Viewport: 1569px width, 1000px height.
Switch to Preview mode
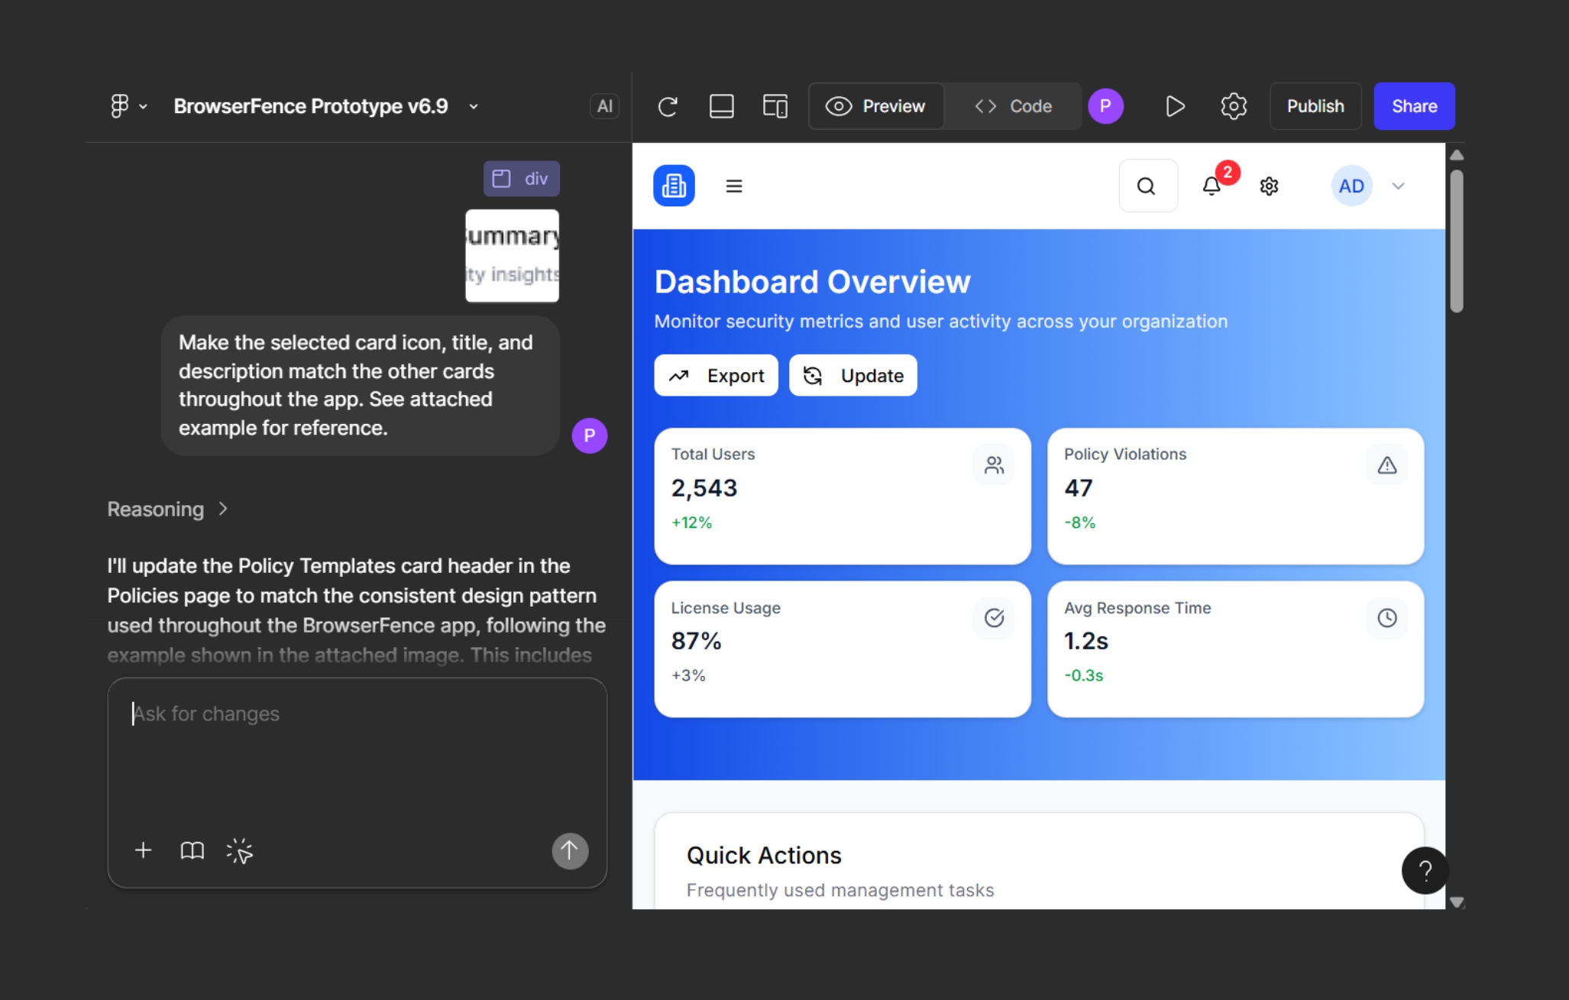[x=876, y=106]
